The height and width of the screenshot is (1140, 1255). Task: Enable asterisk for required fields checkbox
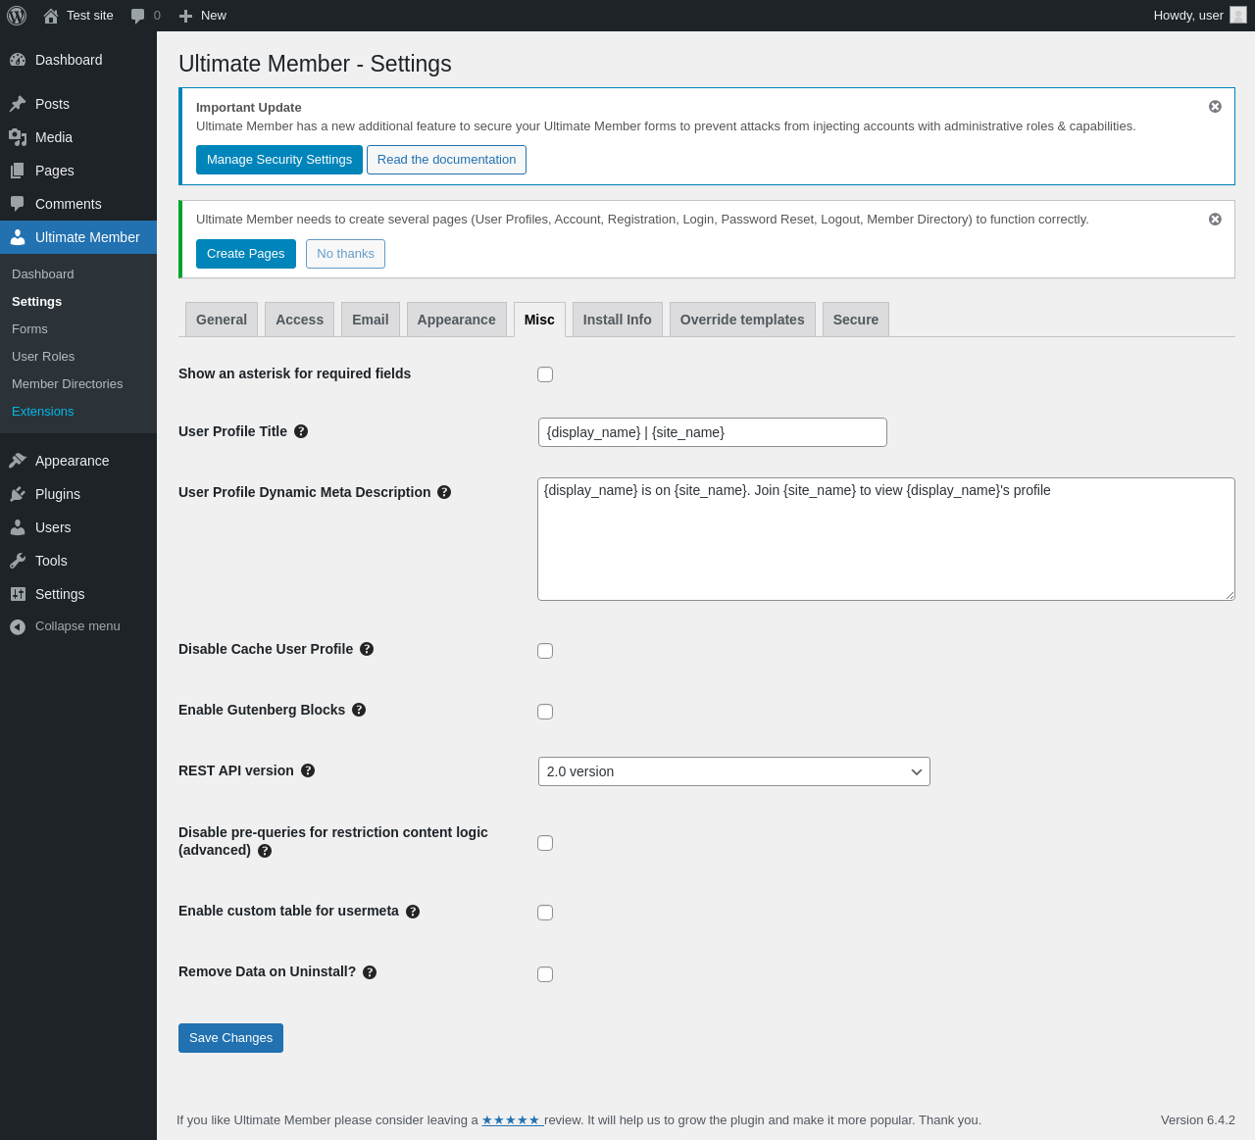(545, 374)
